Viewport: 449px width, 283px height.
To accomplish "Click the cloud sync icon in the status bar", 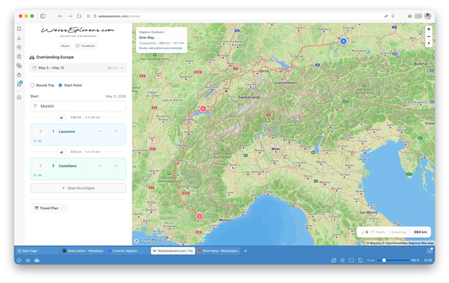I will tap(37, 260).
